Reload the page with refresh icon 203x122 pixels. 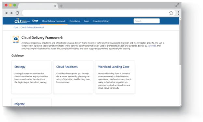pyautogui.click(x=17, y=13)
